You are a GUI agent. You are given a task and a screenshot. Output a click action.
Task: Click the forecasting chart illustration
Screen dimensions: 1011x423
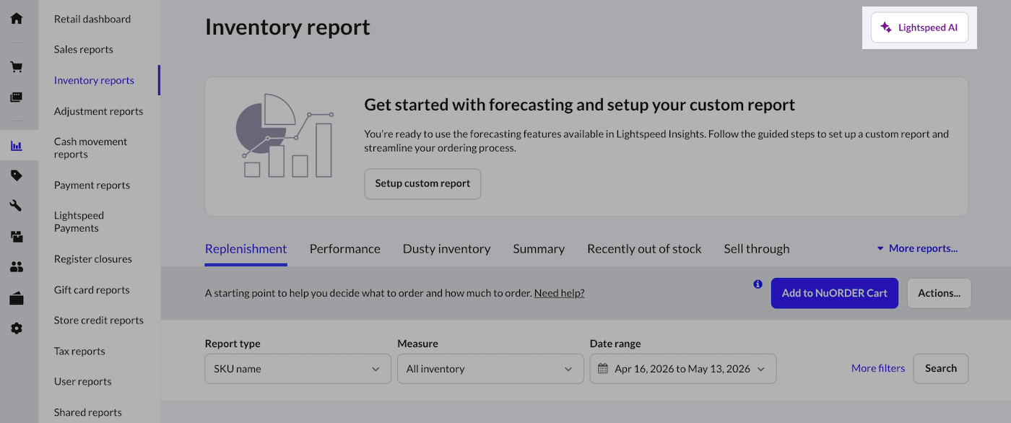[x=285, y=136]
